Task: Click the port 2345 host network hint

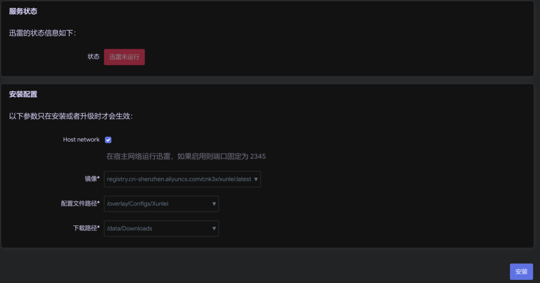Action: click(186, 156)
